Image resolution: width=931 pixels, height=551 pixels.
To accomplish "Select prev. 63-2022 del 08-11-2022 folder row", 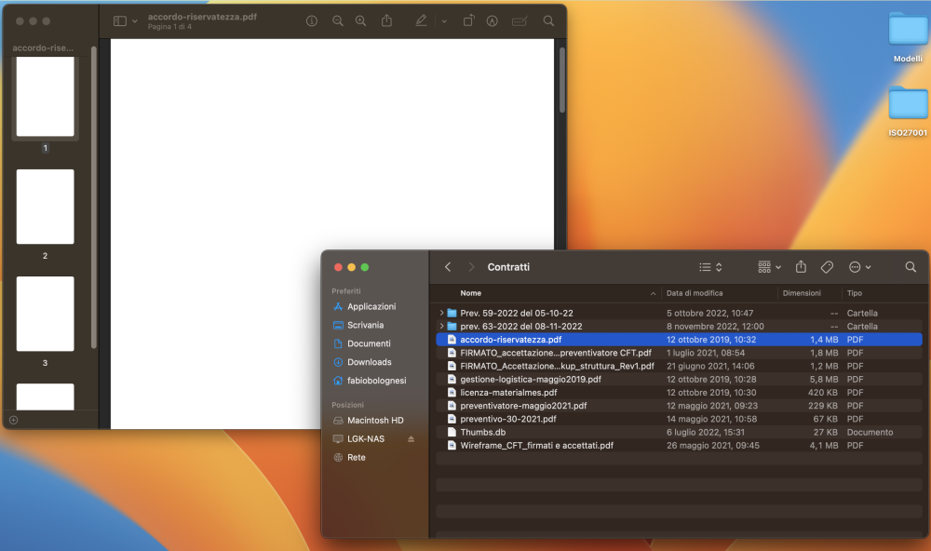I will tap(679, 326).
